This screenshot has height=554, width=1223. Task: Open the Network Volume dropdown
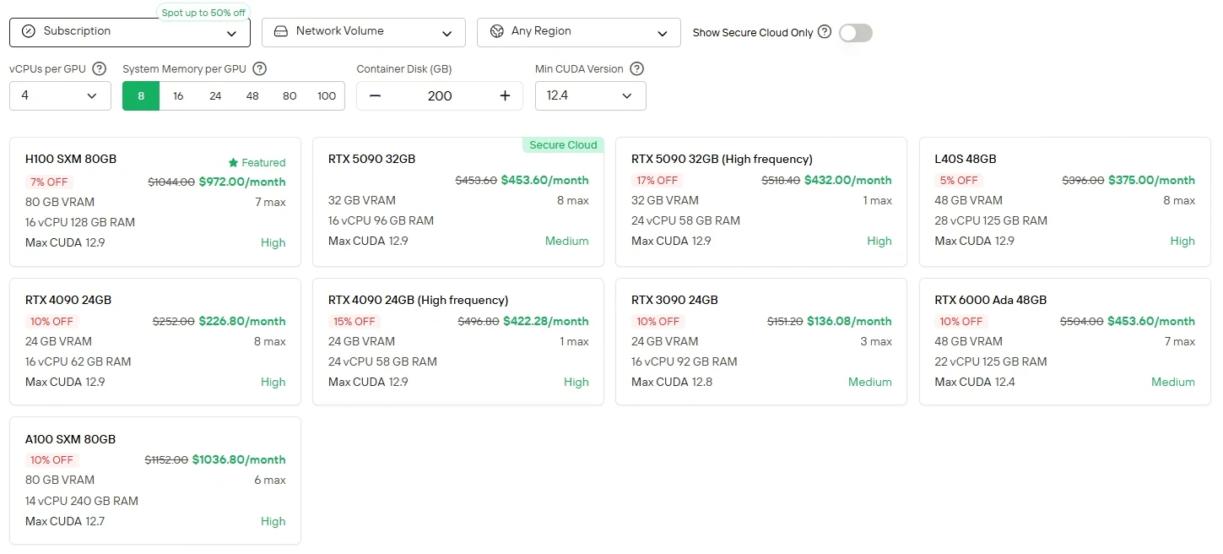pyautogui.click(x=364, y=32)
